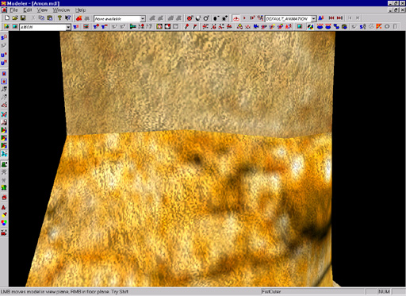This screenshot has height=296, width=406.
Task: Click the New document icon
Action: coord(7,18)
